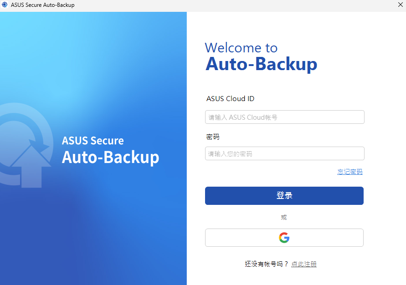
Task: Click the ASUS Secure Auto-Backup title bar text
Action: (x=43, y=5)
